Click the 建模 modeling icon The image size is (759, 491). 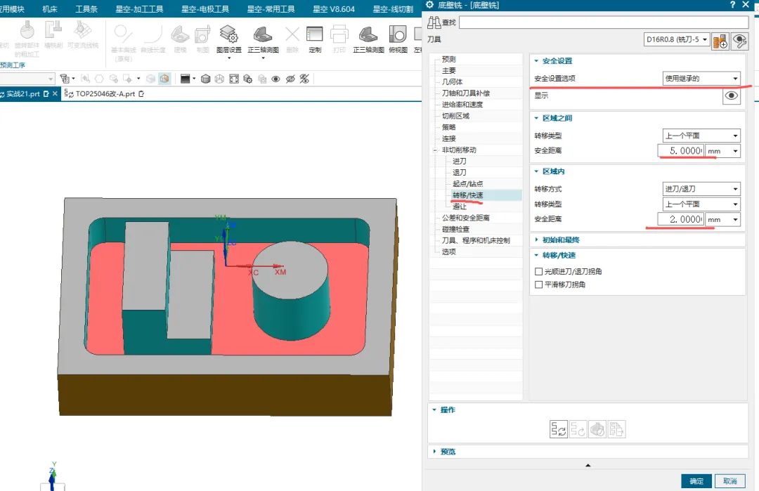[180, 35]
